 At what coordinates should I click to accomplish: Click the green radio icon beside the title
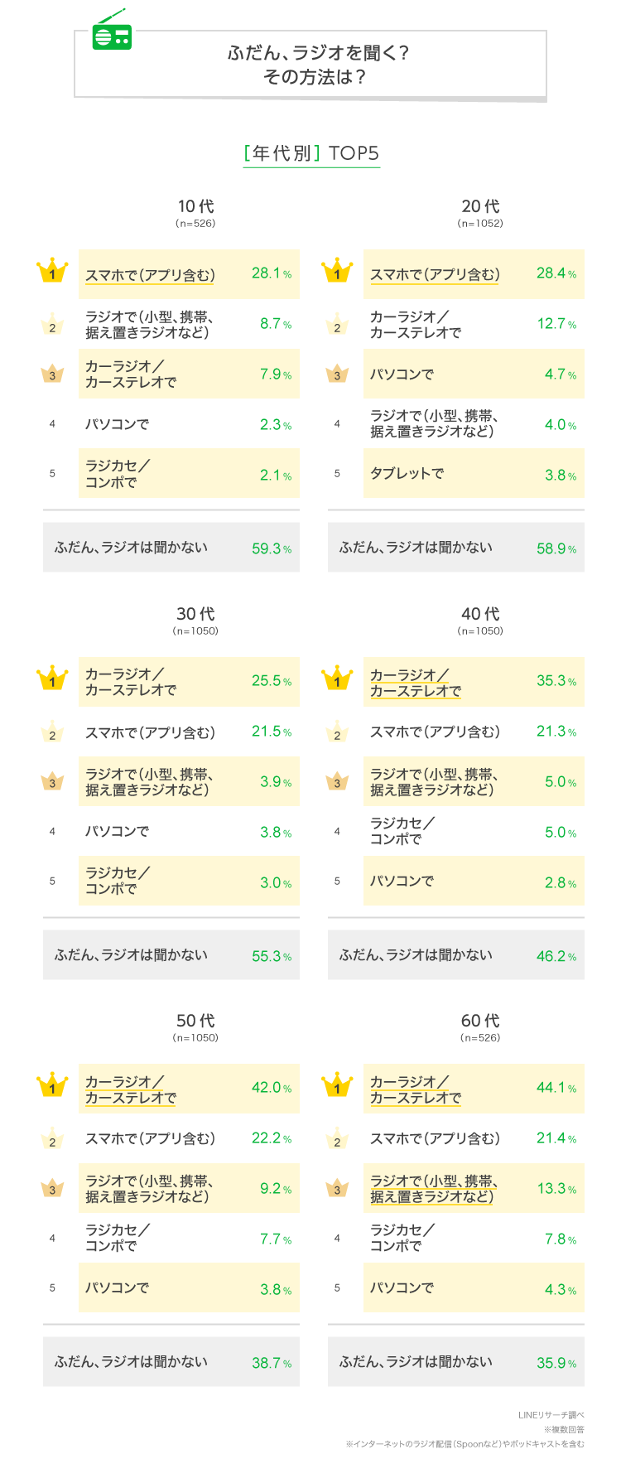(112, 31)
